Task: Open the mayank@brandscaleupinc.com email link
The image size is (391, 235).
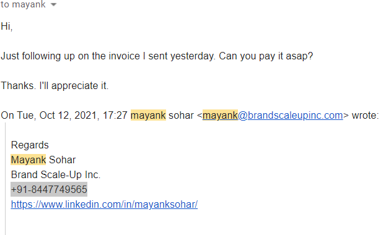Action: pos(273,116)
